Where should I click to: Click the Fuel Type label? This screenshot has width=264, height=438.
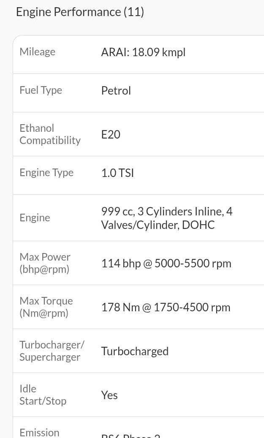[x=41, y=90]
